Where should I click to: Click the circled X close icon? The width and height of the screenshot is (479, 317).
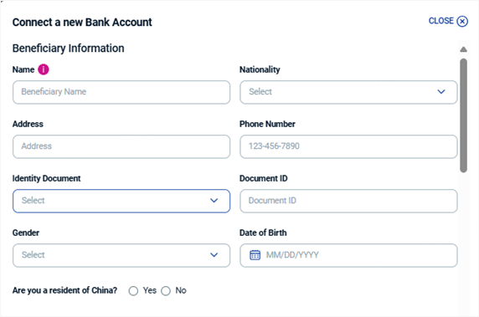[462, 22]
